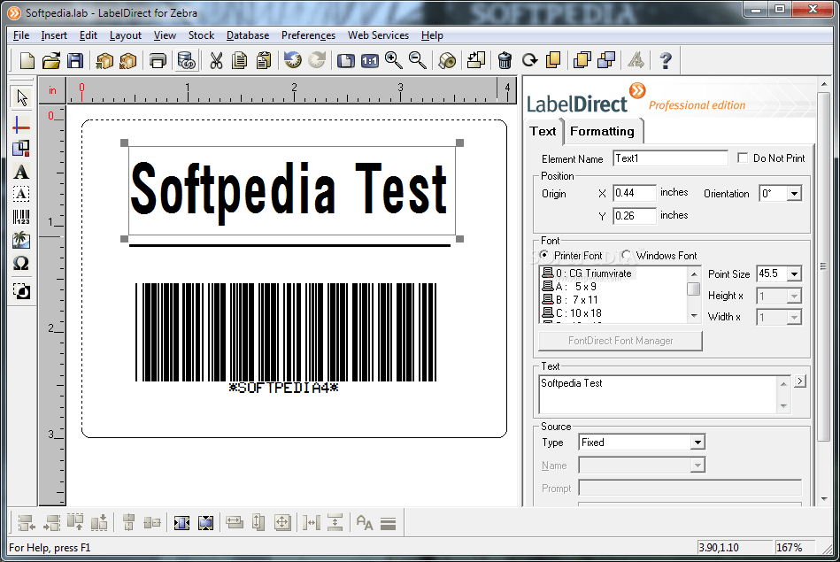840x562 pixels.
Task: Open the File menu
Action: click(21, 35)
